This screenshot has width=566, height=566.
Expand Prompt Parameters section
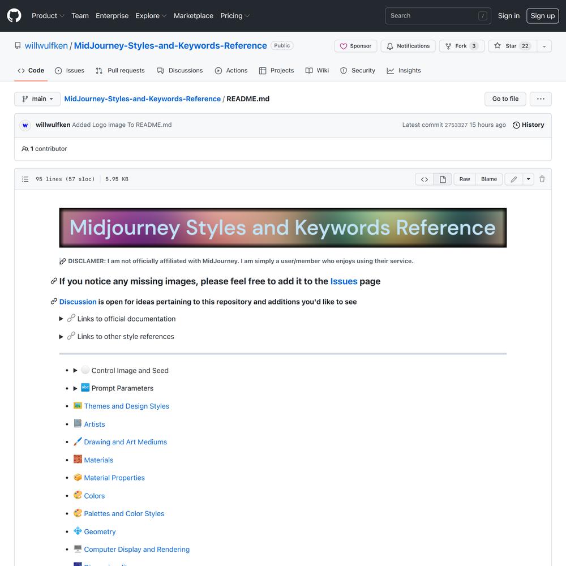(113, 388)
